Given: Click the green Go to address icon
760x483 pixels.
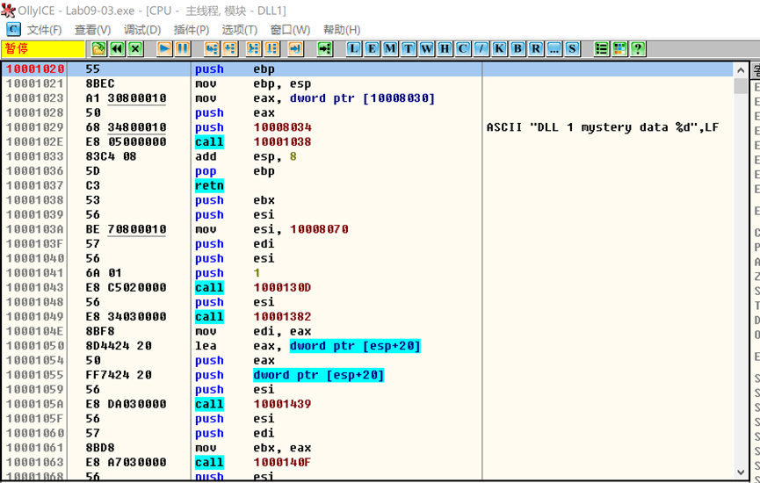Looking at the screenshot, I should 325,48.
